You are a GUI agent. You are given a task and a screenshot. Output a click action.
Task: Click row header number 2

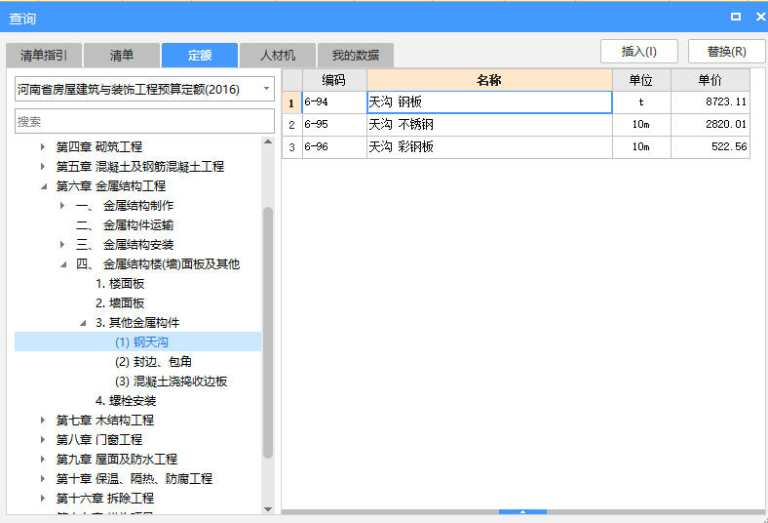click(292, 125)
